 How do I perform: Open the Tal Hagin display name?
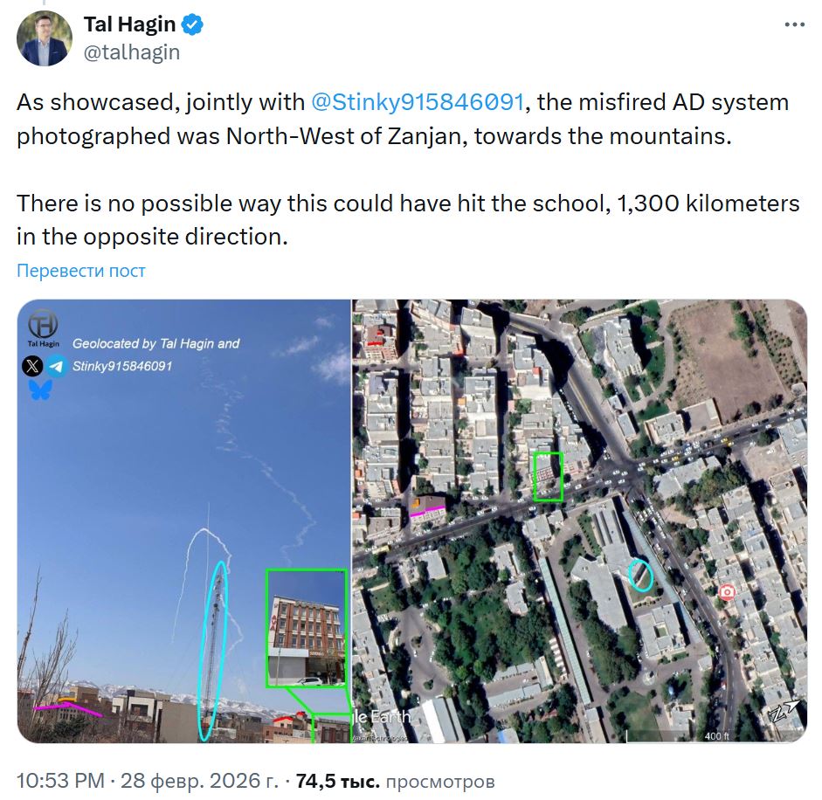pos(129,24)
